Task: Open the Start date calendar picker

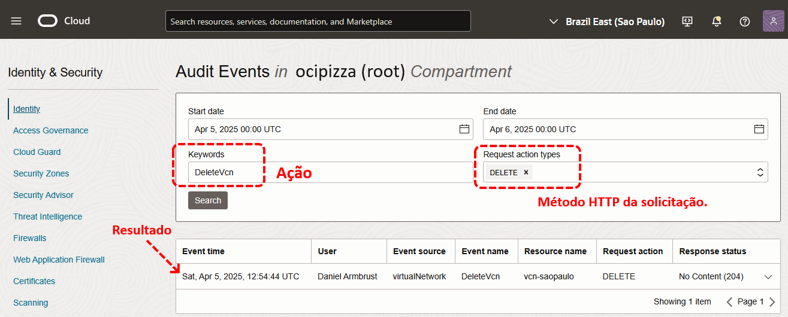Action: click(464, 129)
